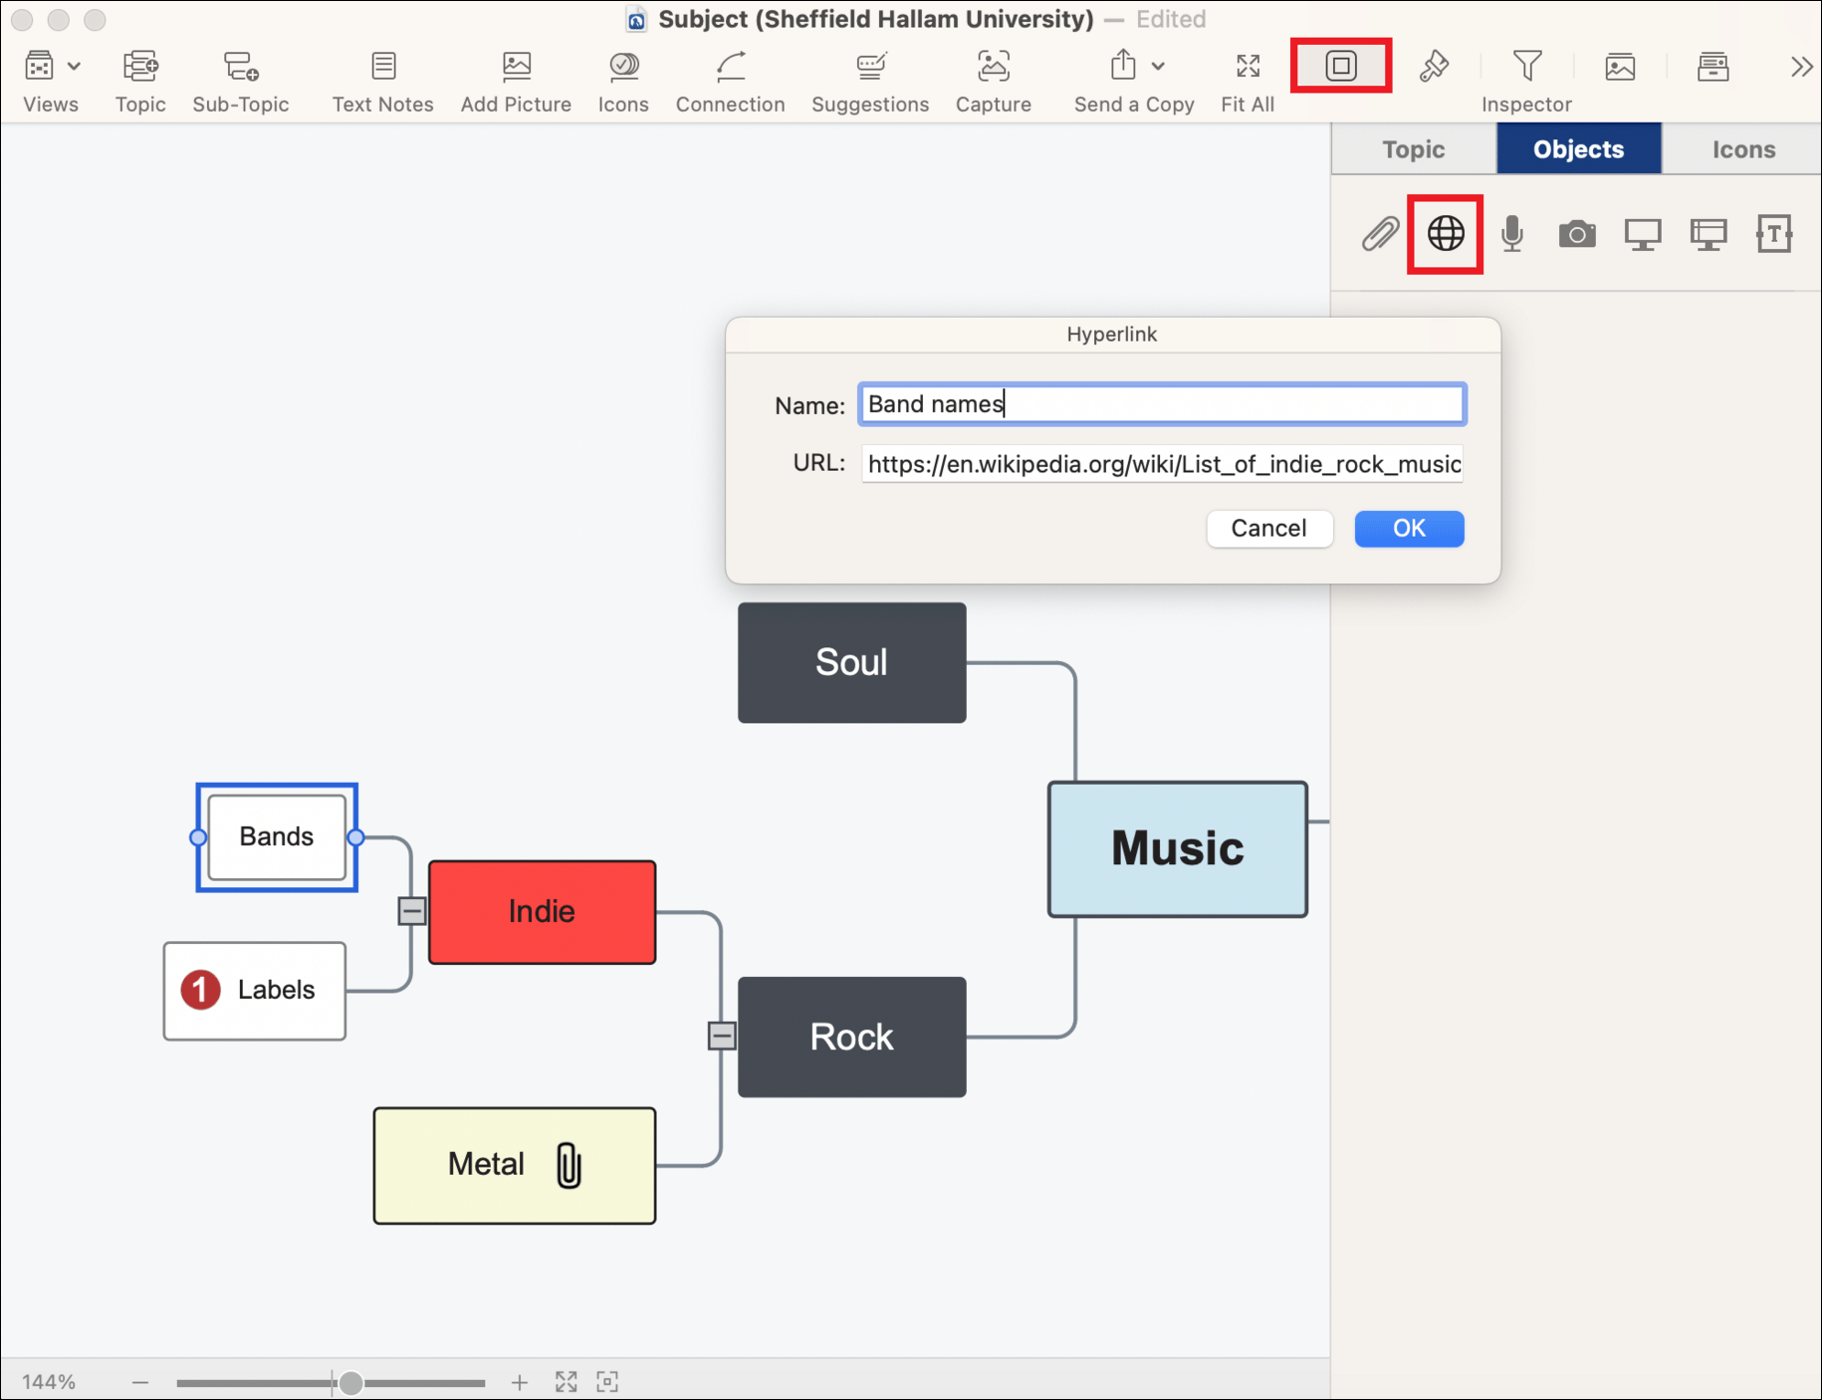Image resolution: width=1822 pixels, height=1400 pixels.
Task: Select the microphone audio note icon
Action: point(1511,234)
